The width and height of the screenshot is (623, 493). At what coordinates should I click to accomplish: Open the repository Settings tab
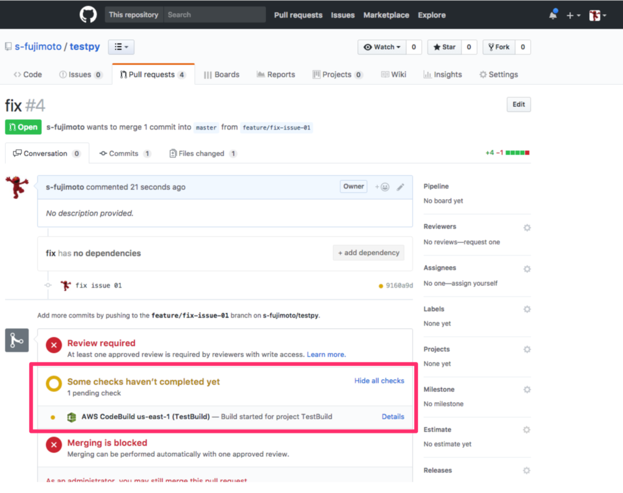tap(498, 74)
